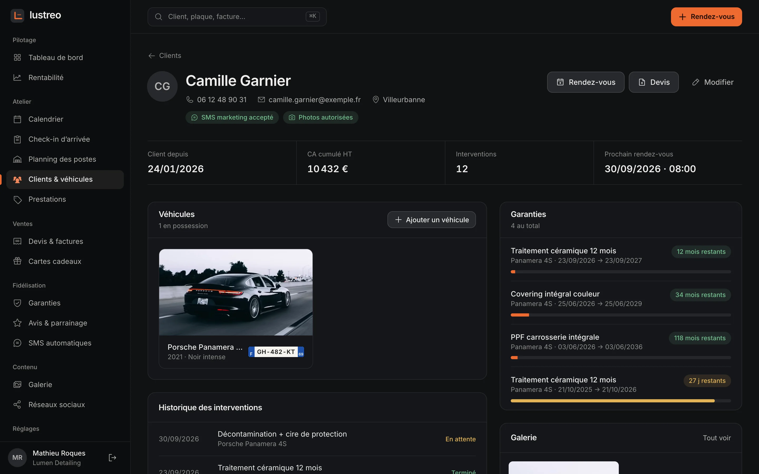
Task: Open the Porsche Panamera photo
Action: click(236, 292)
